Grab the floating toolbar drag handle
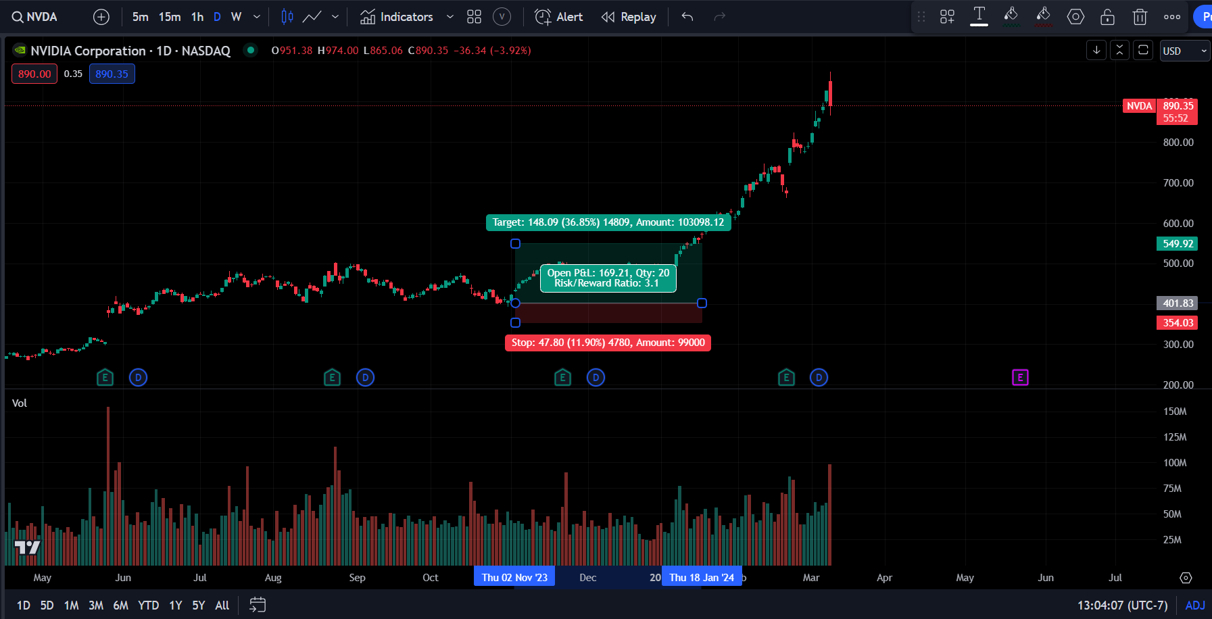Screen dimensions: 1212x619 (921, 17)
